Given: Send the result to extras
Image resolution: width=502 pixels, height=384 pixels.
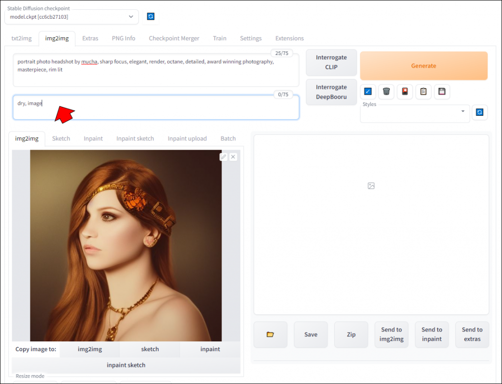Looking at the screenshot, I should (x=472, y=334).
